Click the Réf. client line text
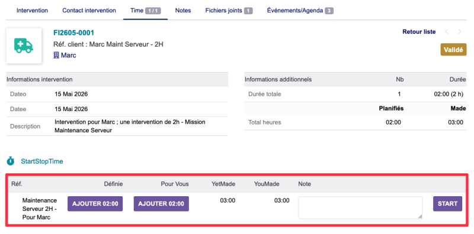Screen dimensions: 474x234 tap(108, 44)
